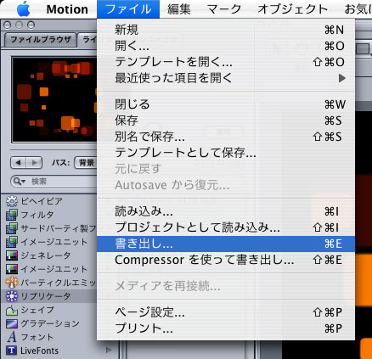
Task: Select イメージユニット generator color bars icon
Action: (12, 269)
